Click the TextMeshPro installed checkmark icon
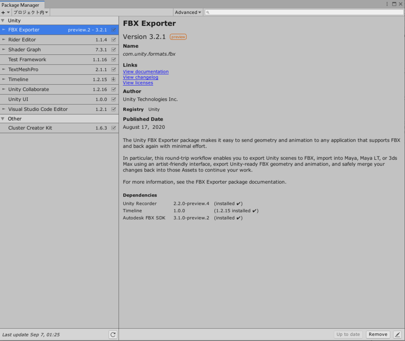 tap(113, 70)
